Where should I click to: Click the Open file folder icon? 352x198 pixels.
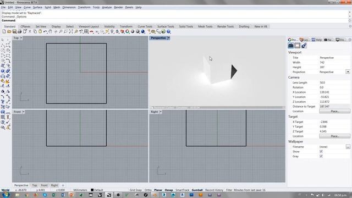pos(9,32)
